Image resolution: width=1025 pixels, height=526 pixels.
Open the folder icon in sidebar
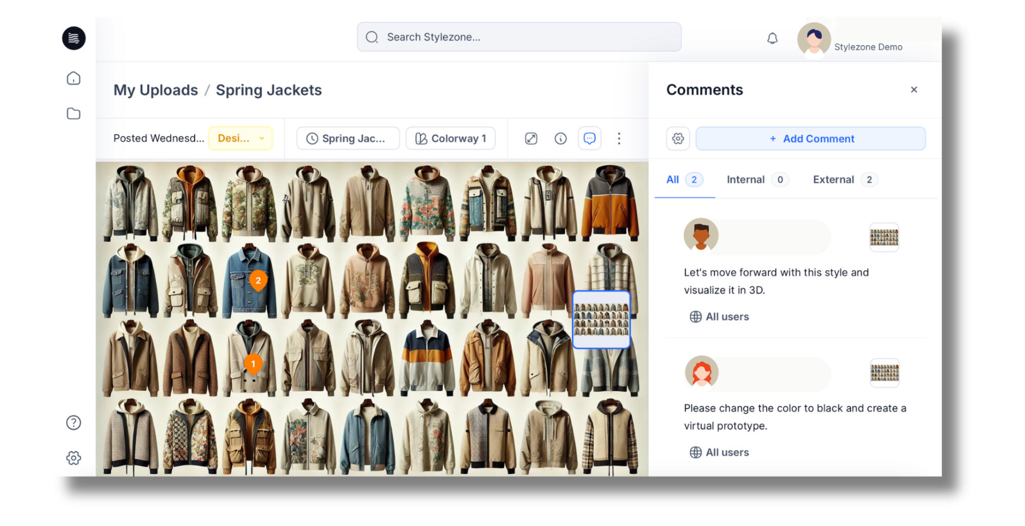pyautogui.click(x=74, y=114)
